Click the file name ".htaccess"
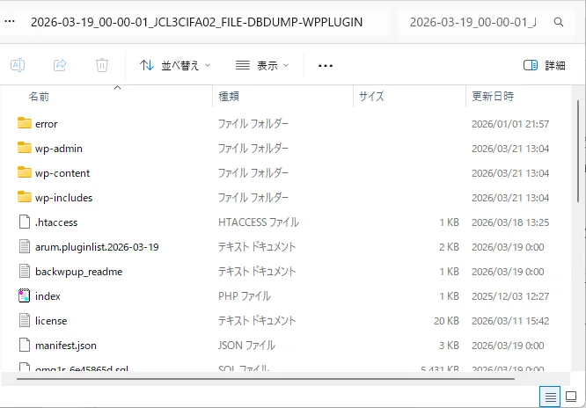Viewport: 586px width, 408px height. point(56,222)
